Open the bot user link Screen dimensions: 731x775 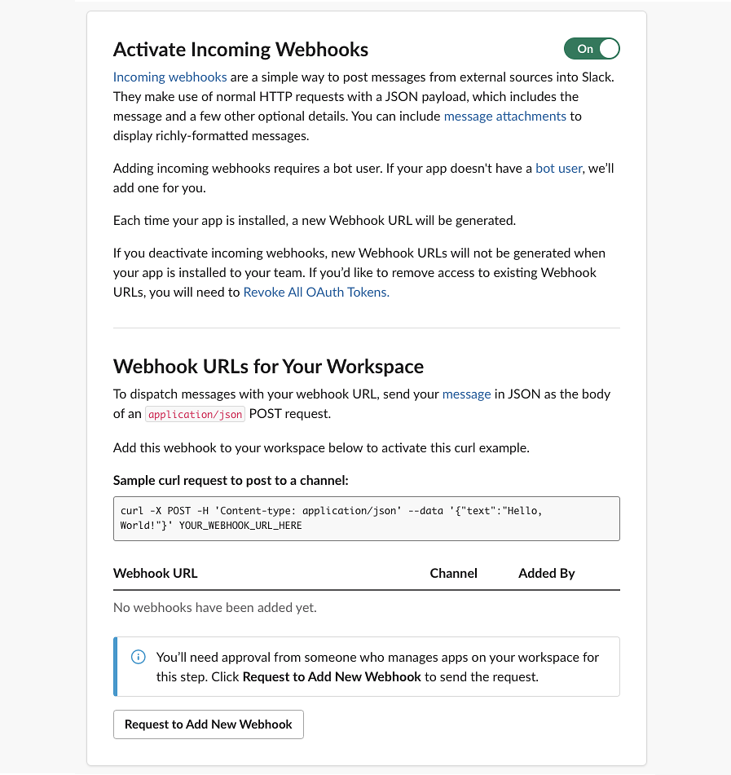pos(558,169)
